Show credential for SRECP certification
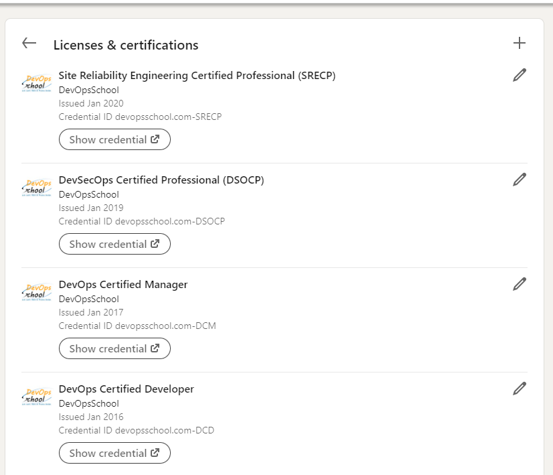 click(114, 139)
